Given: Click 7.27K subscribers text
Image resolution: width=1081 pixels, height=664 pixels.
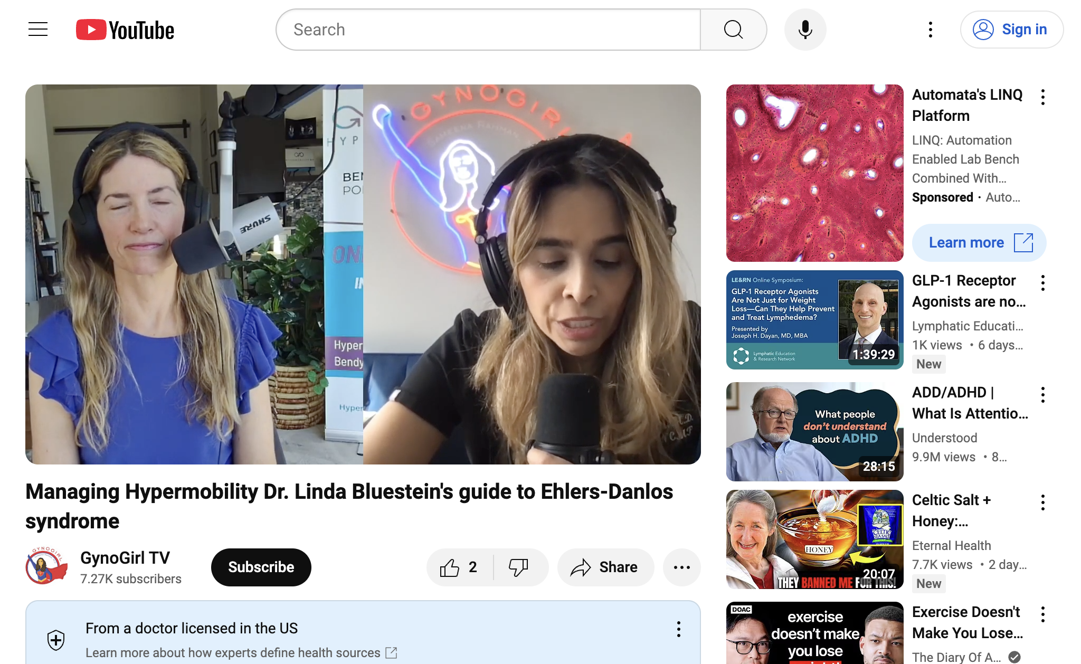Looking at the screenshot, I should pos(131,579).
